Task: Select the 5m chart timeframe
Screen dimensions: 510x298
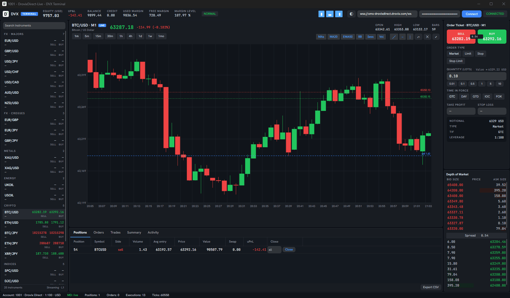Action: coord(87,36)
